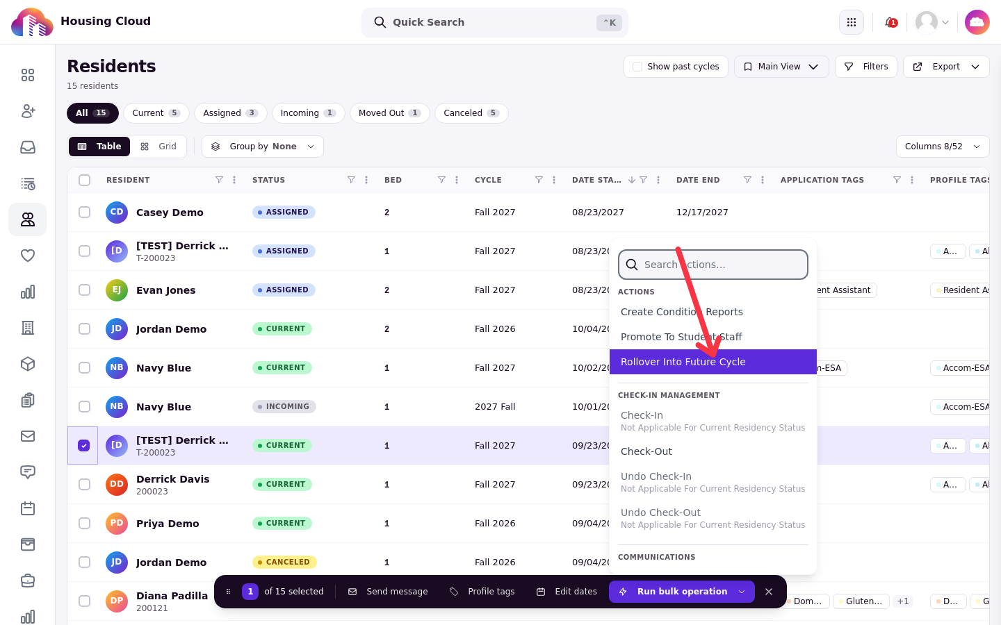Select Priya Demo row checkbox

(85, 523)
